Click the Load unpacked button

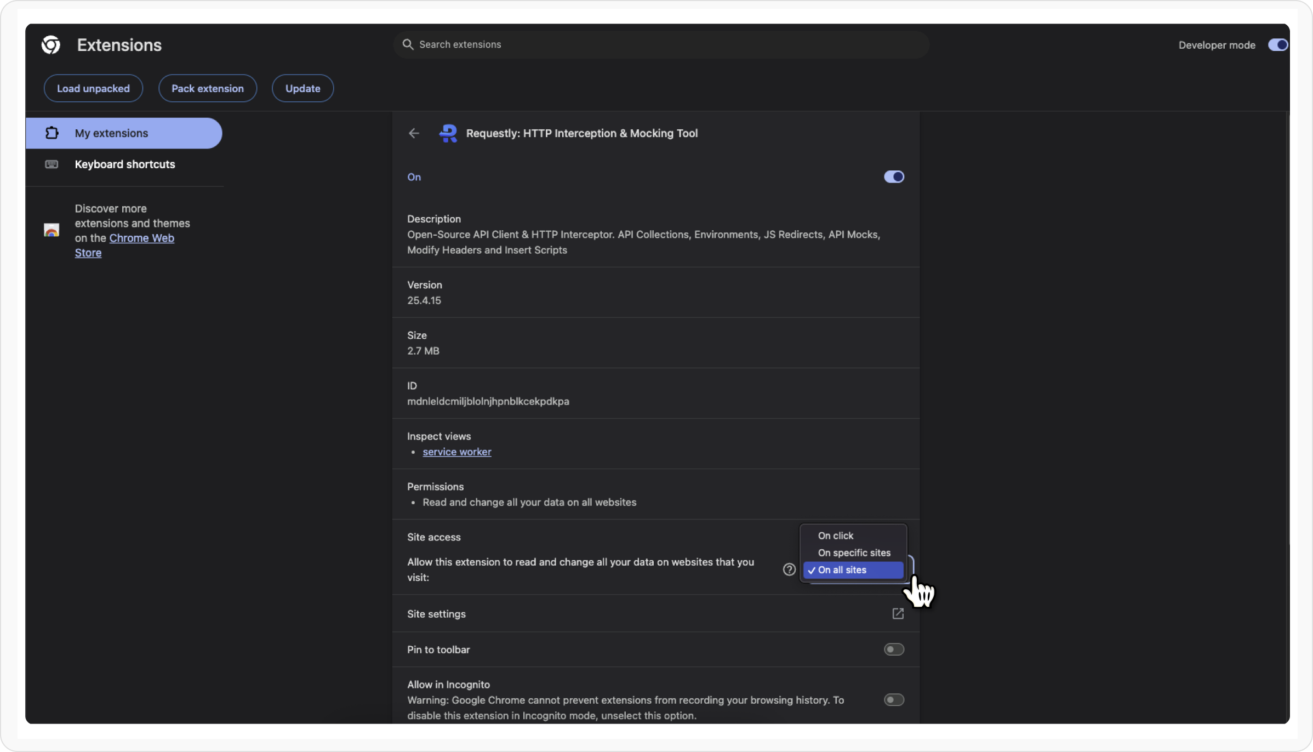pyautogui.click(x=93, y=88)
